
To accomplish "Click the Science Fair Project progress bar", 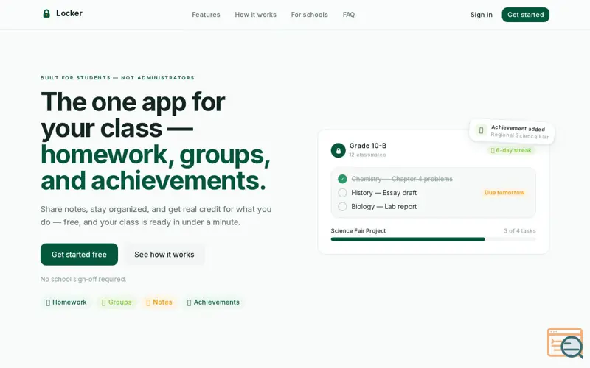I will pyautogui.click(x=433, y=239).
